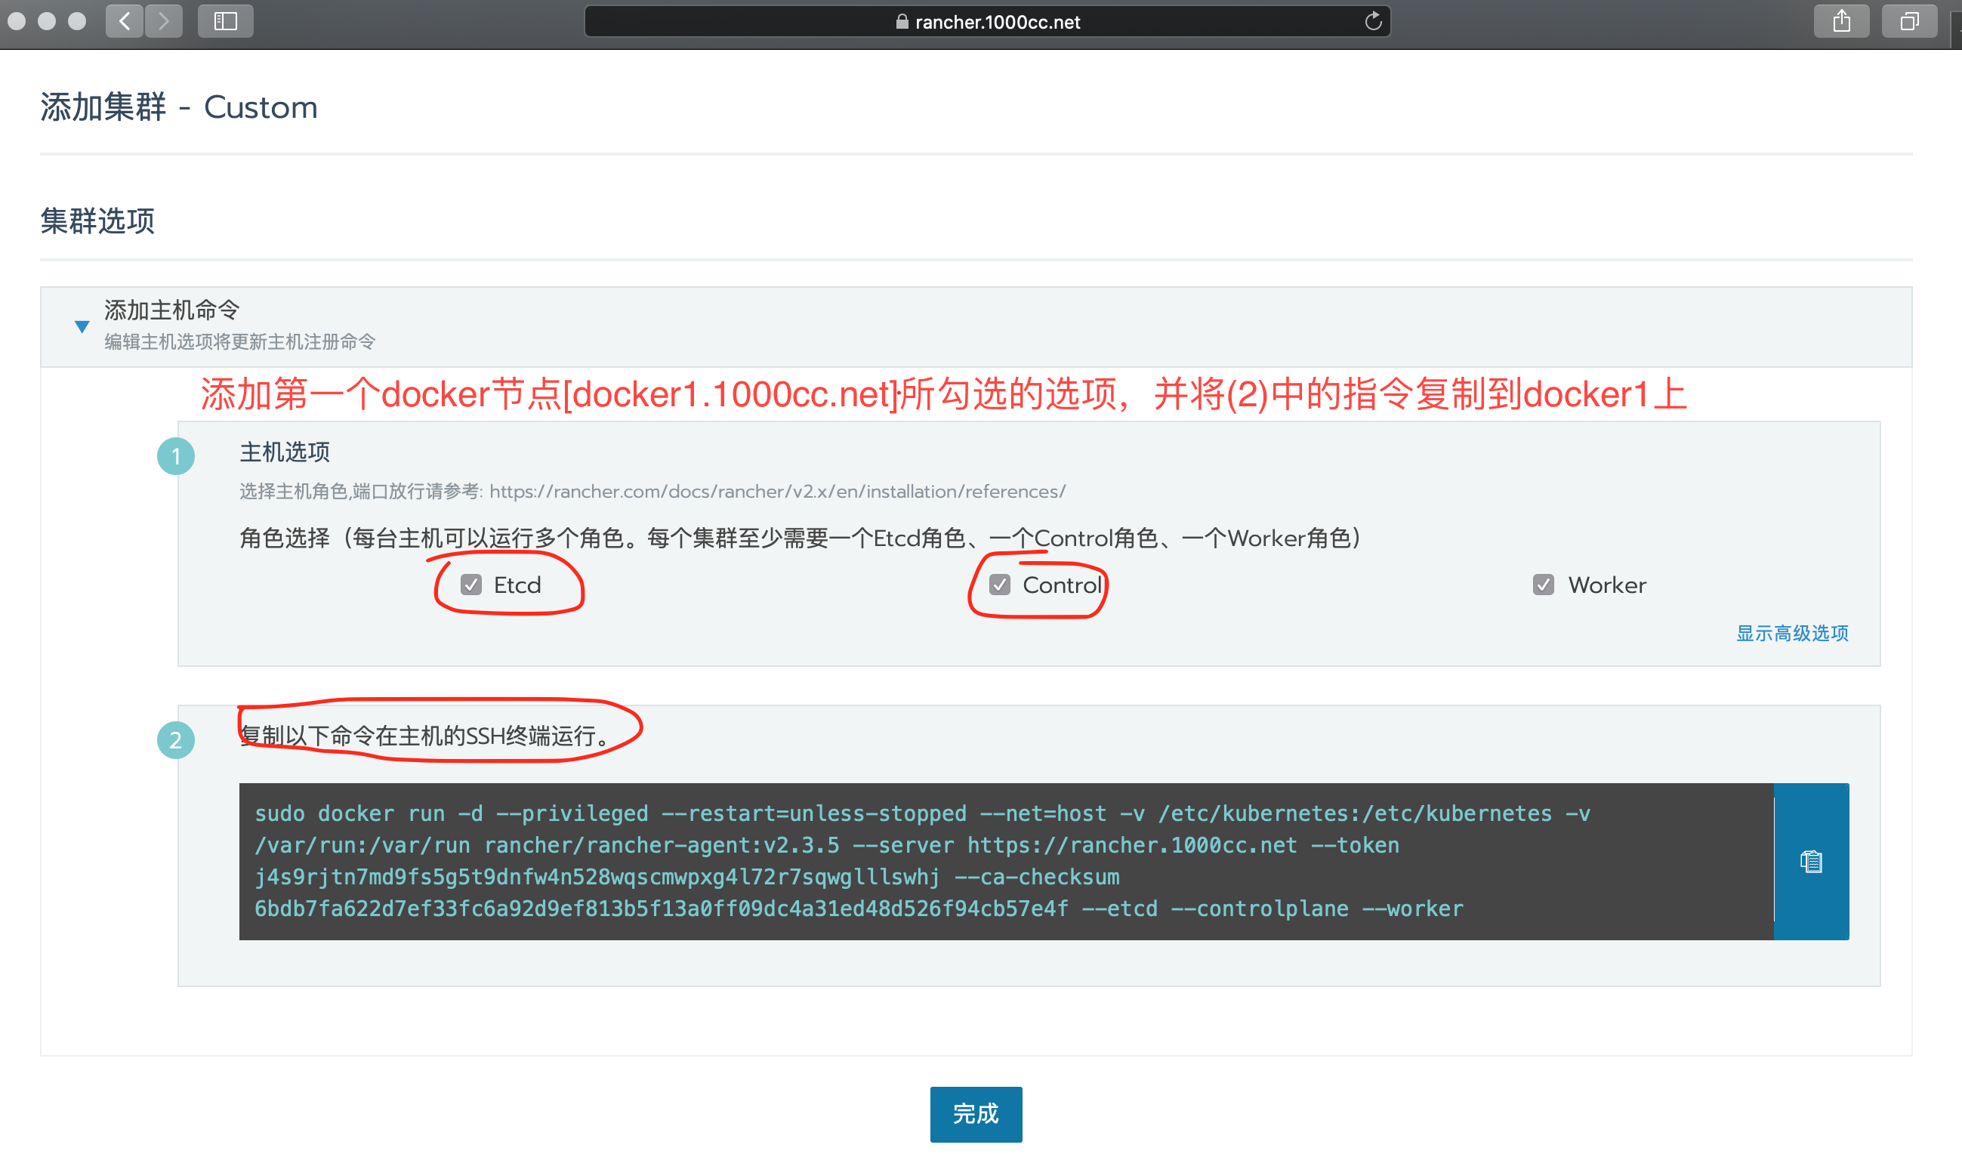Focus the rancher.1000cc.net address bar
This screenshot has height=1154, width=1962.
[987, 22]
